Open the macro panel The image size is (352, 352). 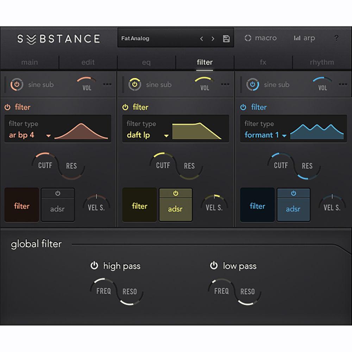tap(261, 38)
